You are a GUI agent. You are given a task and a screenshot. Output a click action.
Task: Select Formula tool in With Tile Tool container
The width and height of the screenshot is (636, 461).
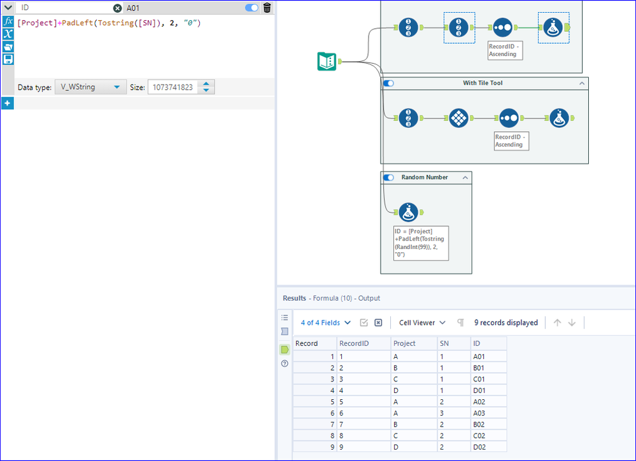pyautogui.click(x=560, y=118)
